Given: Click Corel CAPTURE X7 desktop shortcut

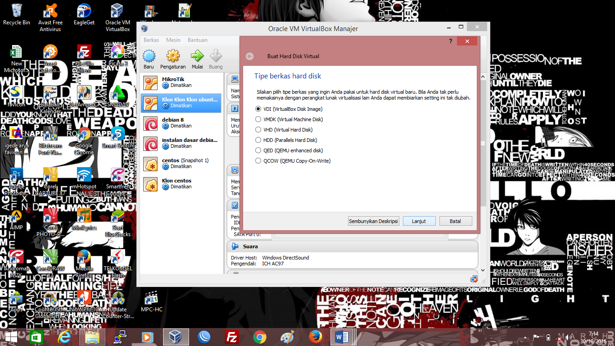Looking at the screenshot, I should 50,182.
